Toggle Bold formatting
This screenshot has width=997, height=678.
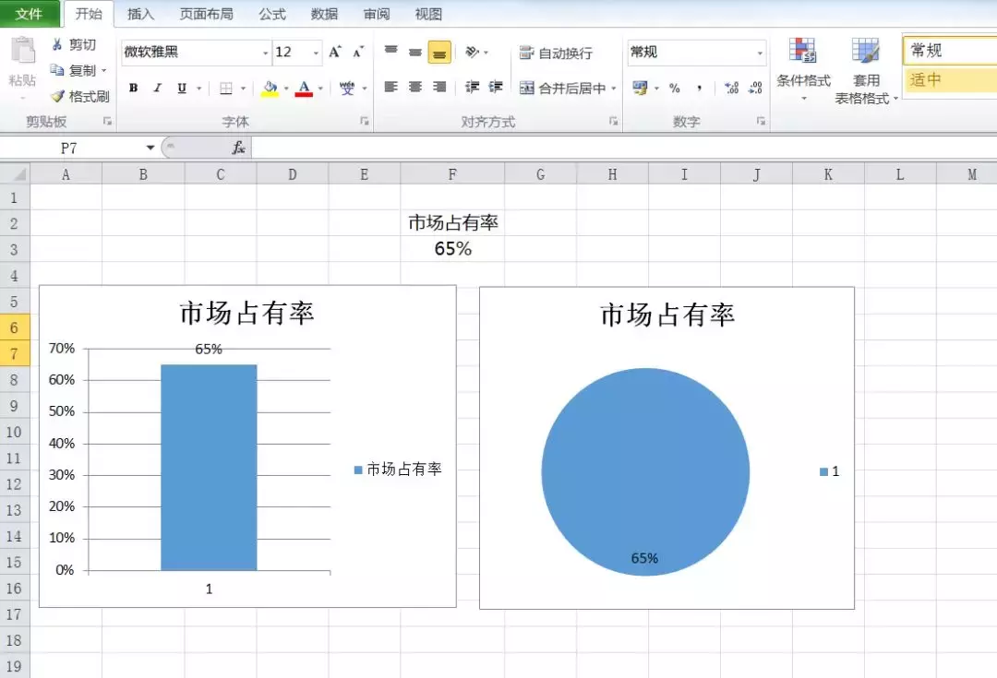coord(134,88)
